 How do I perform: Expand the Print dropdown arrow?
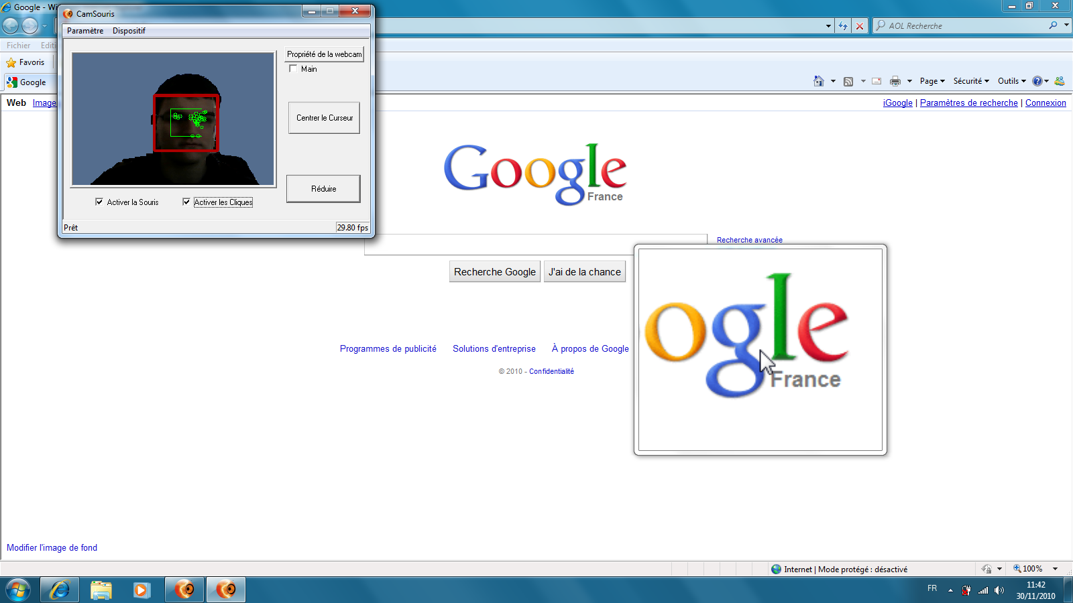[x=909, y=81]
